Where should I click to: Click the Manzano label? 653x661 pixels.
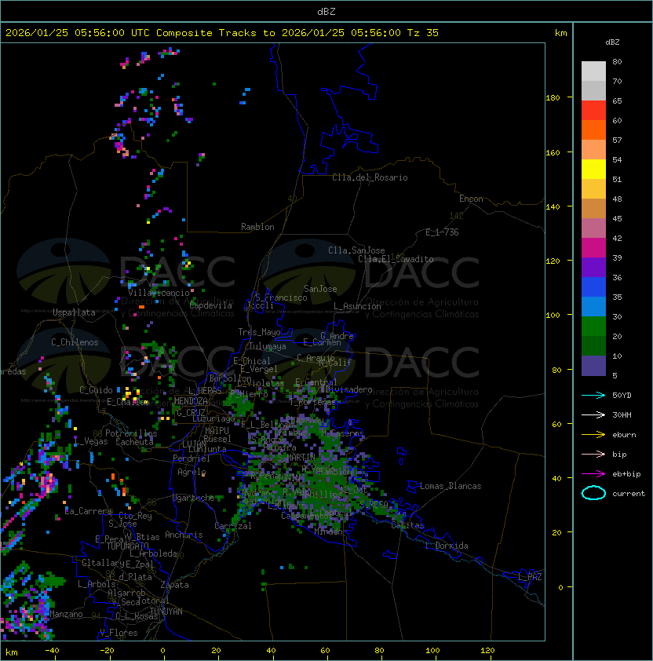coord(66,614)
